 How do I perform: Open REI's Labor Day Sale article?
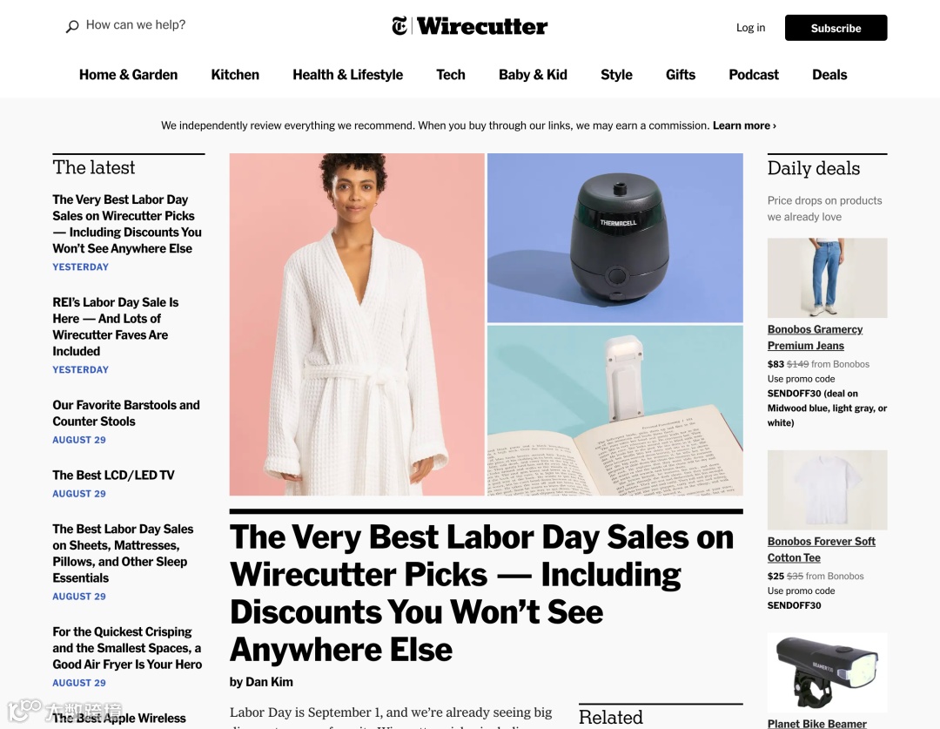pos(115,327)
